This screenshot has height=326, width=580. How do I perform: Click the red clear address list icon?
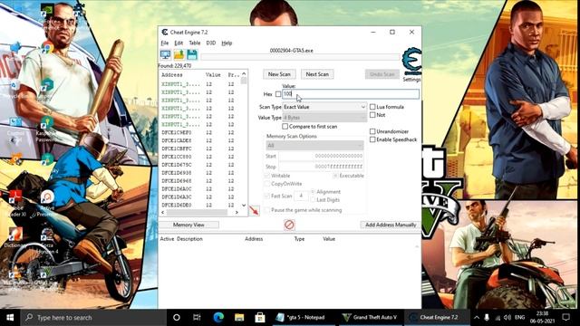point(289,225)
